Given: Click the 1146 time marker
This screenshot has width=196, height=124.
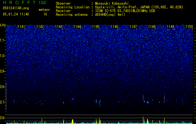Looking at the screenshot, I should tap(114, 27).
